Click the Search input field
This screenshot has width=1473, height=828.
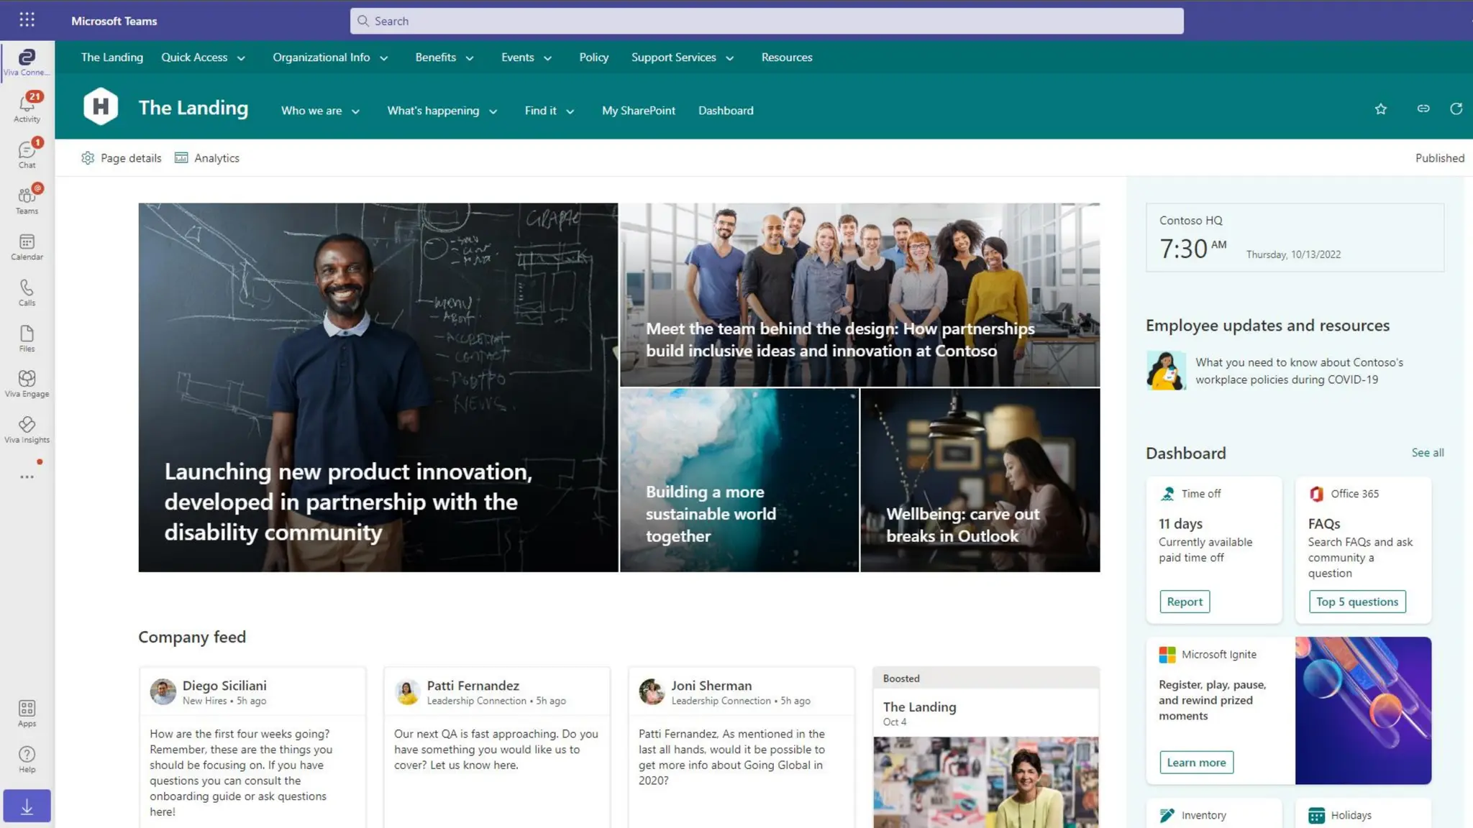[766, 21]
